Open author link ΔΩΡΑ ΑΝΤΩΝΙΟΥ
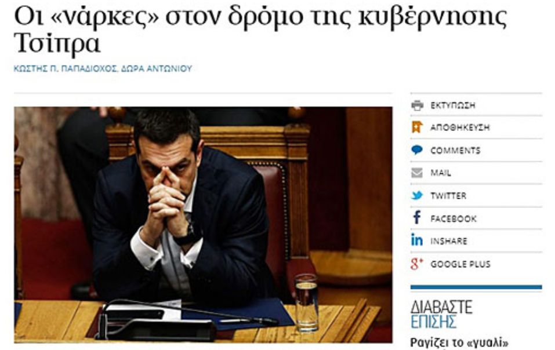Screen dimensions: 555x350 coord(157,68)
